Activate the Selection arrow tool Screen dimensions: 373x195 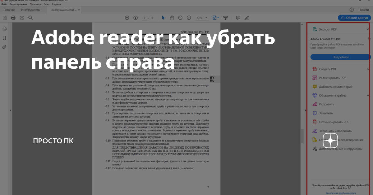[164, 18]
